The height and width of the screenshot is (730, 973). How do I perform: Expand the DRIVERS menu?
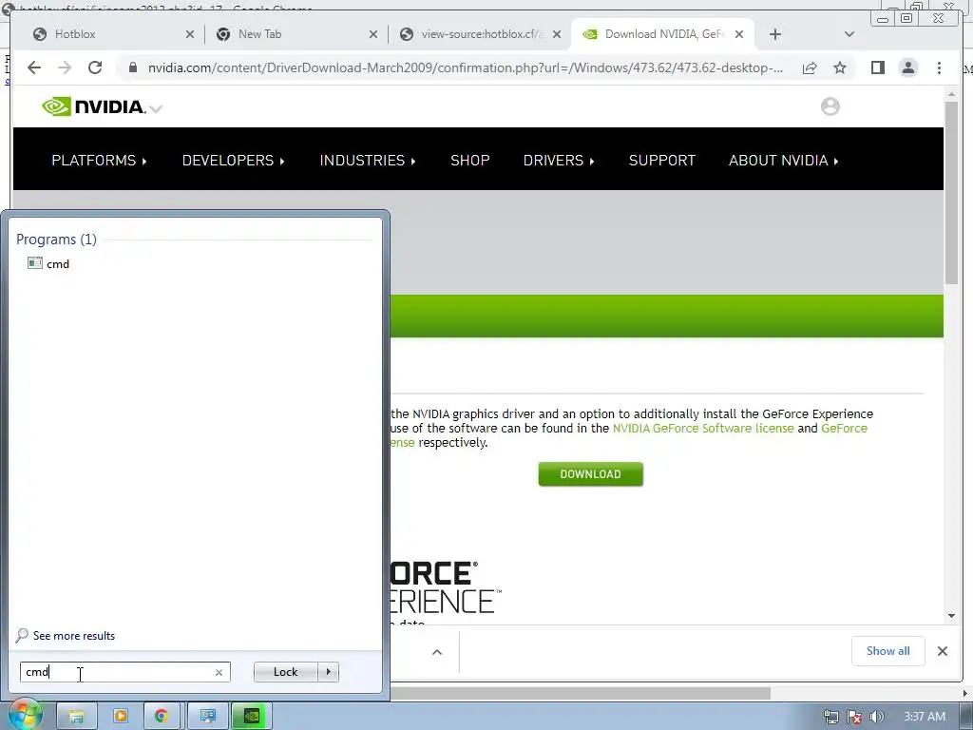559,160
